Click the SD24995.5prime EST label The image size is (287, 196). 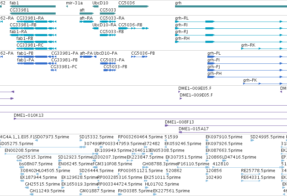(267, 137)
